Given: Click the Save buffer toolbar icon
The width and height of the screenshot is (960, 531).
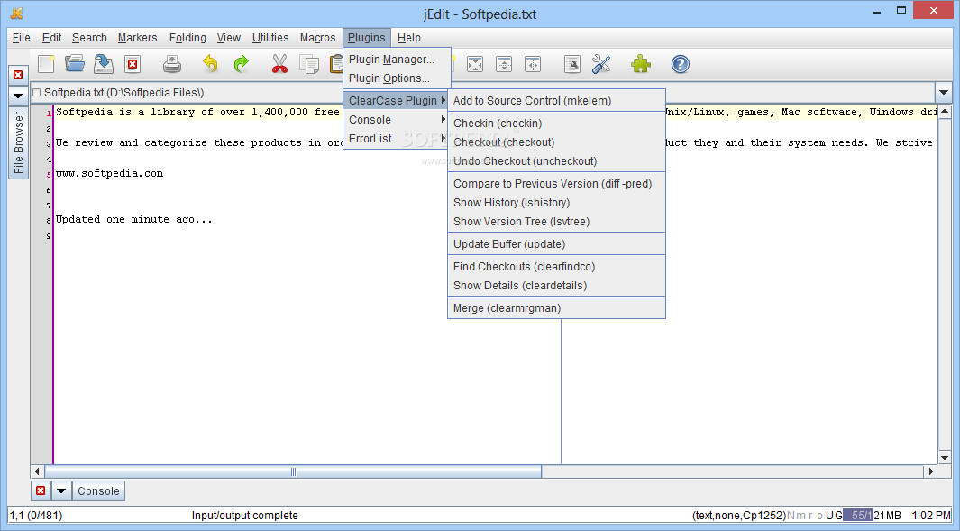Looking at the screenshot, I should (104, 64).
